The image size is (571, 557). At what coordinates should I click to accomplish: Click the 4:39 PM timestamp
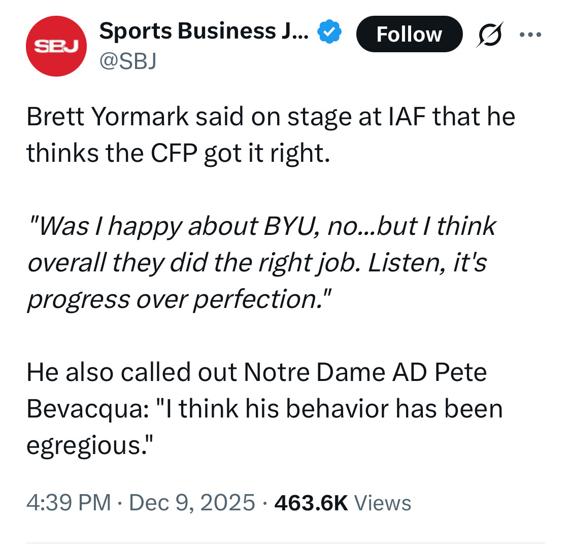69,503
